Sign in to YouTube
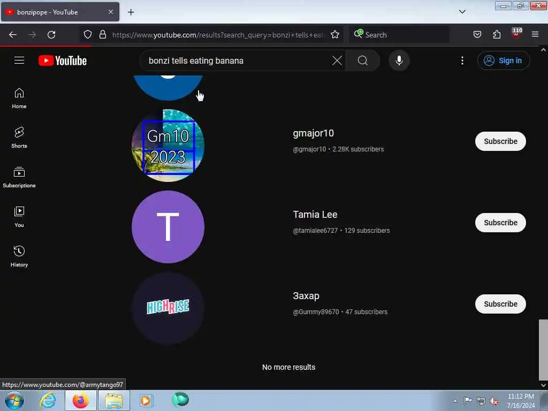The height and width of the screenshot is (411, 548). [503, 60]
